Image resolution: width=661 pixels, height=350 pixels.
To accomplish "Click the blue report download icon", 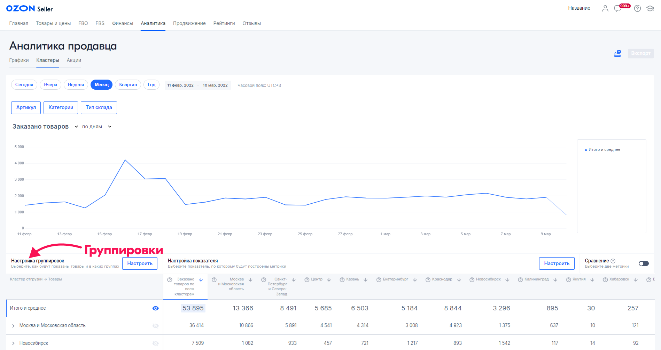I will click(x=617, y=53).
